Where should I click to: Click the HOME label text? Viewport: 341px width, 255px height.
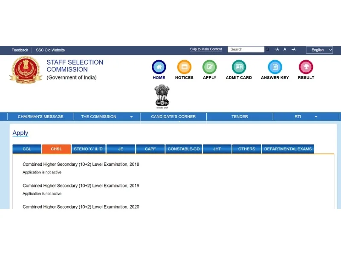click(159, 78)
